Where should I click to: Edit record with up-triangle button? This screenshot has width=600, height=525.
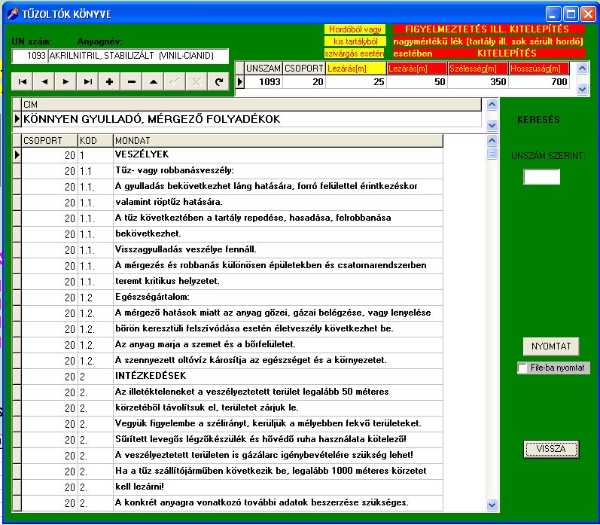click(x=154, y=81)
